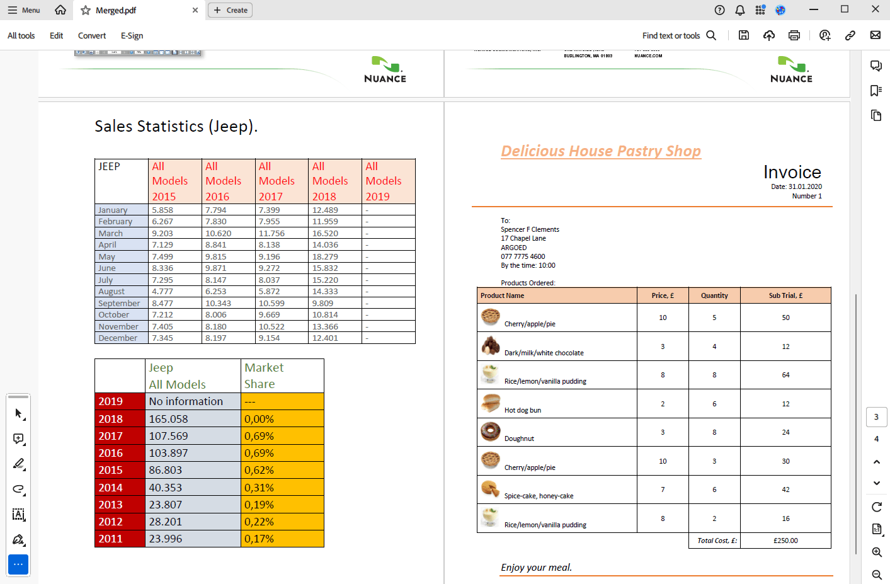Toggle the Comments panel open
The width and height of the screenshot is (890, 584).
876,66
